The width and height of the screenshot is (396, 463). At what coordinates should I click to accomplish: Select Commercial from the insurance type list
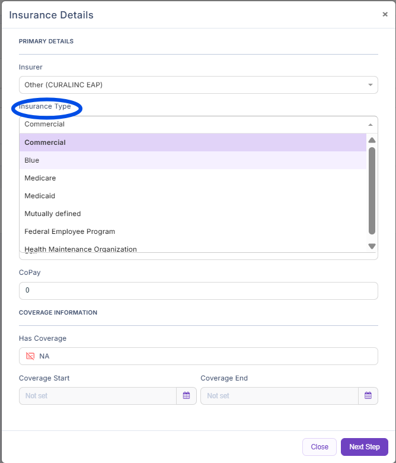pyautogui.click(x=193, y=142)
